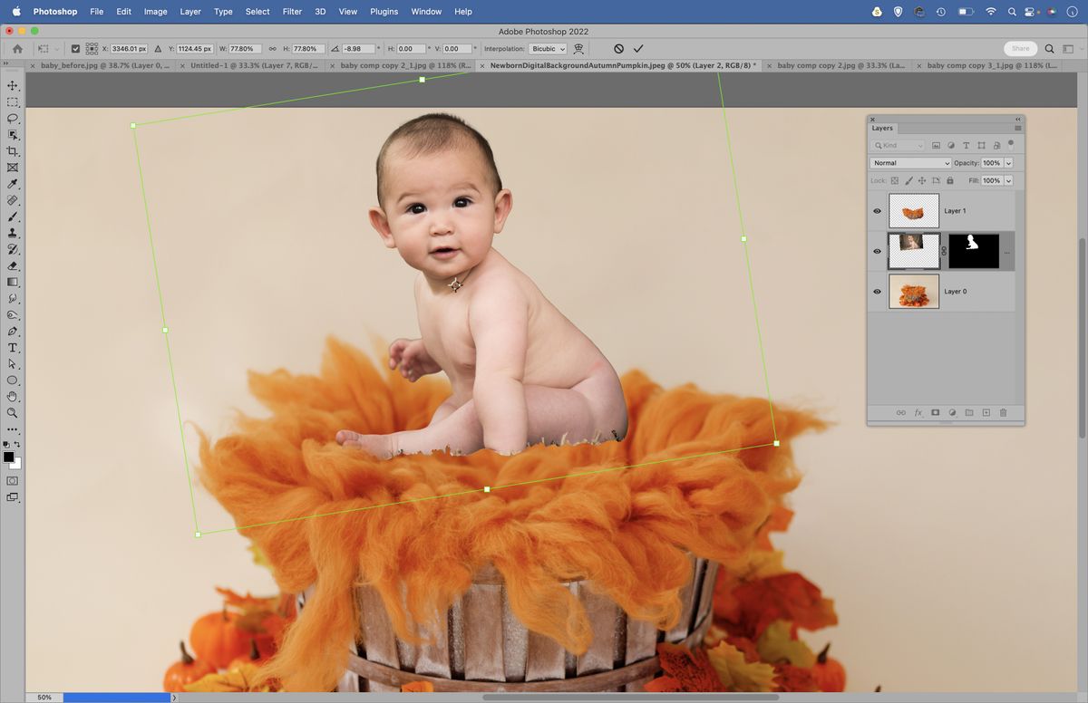Image resolution: width=1088 pixels, height=703 pixels.
Task: Select the Eyedropper tool
Action: pyautogui.click(x=13, y=184)
